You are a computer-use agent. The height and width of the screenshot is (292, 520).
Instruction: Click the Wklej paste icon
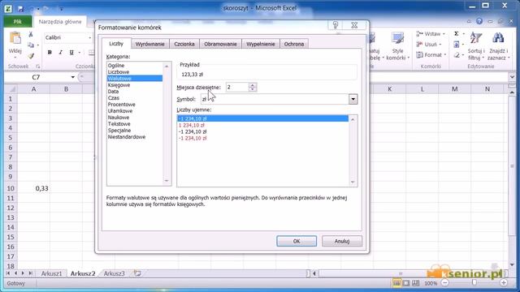coord(15,38)
